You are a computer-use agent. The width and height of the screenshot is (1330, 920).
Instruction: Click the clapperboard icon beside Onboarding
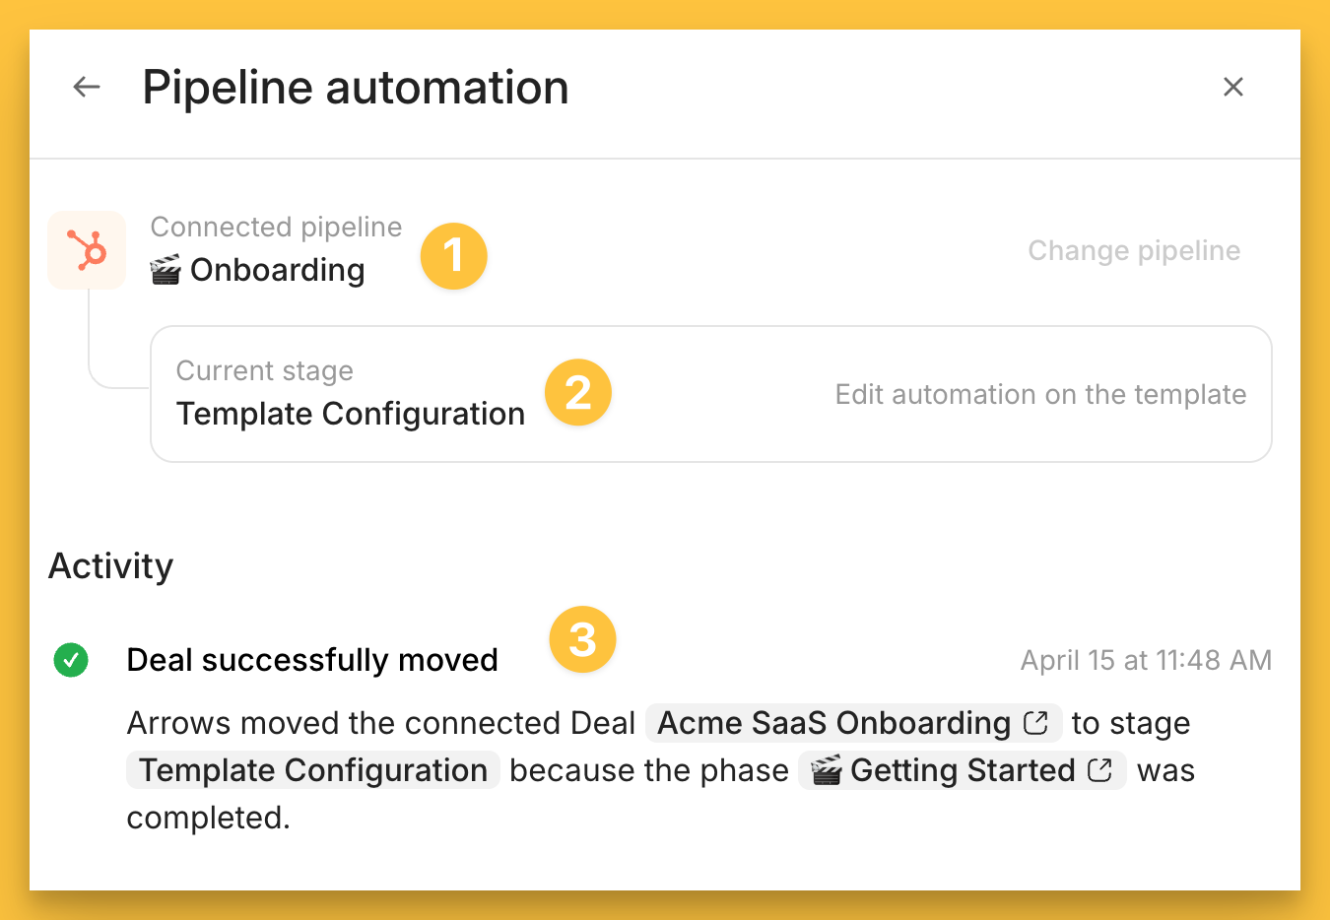click(166, 269)
